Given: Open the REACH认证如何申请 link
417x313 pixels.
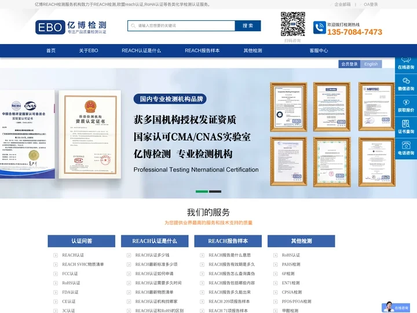Looking at the screenshot, I should coord(154,274).
